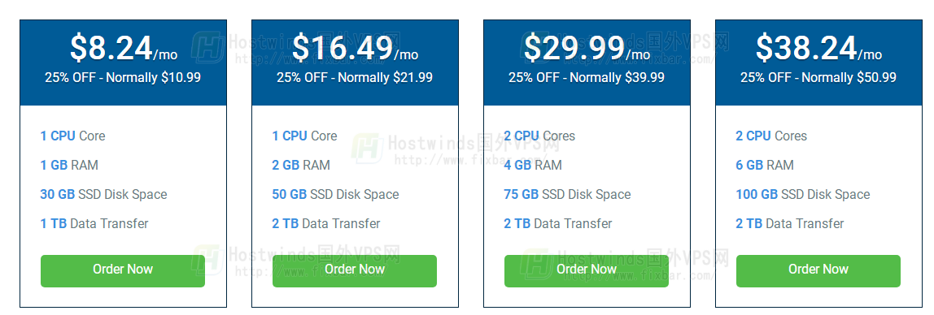Image resolution: width=934 pixels, height=315 pixels.
Task: Click the $38.24/mo price header
Action: (x=818, y=48)
